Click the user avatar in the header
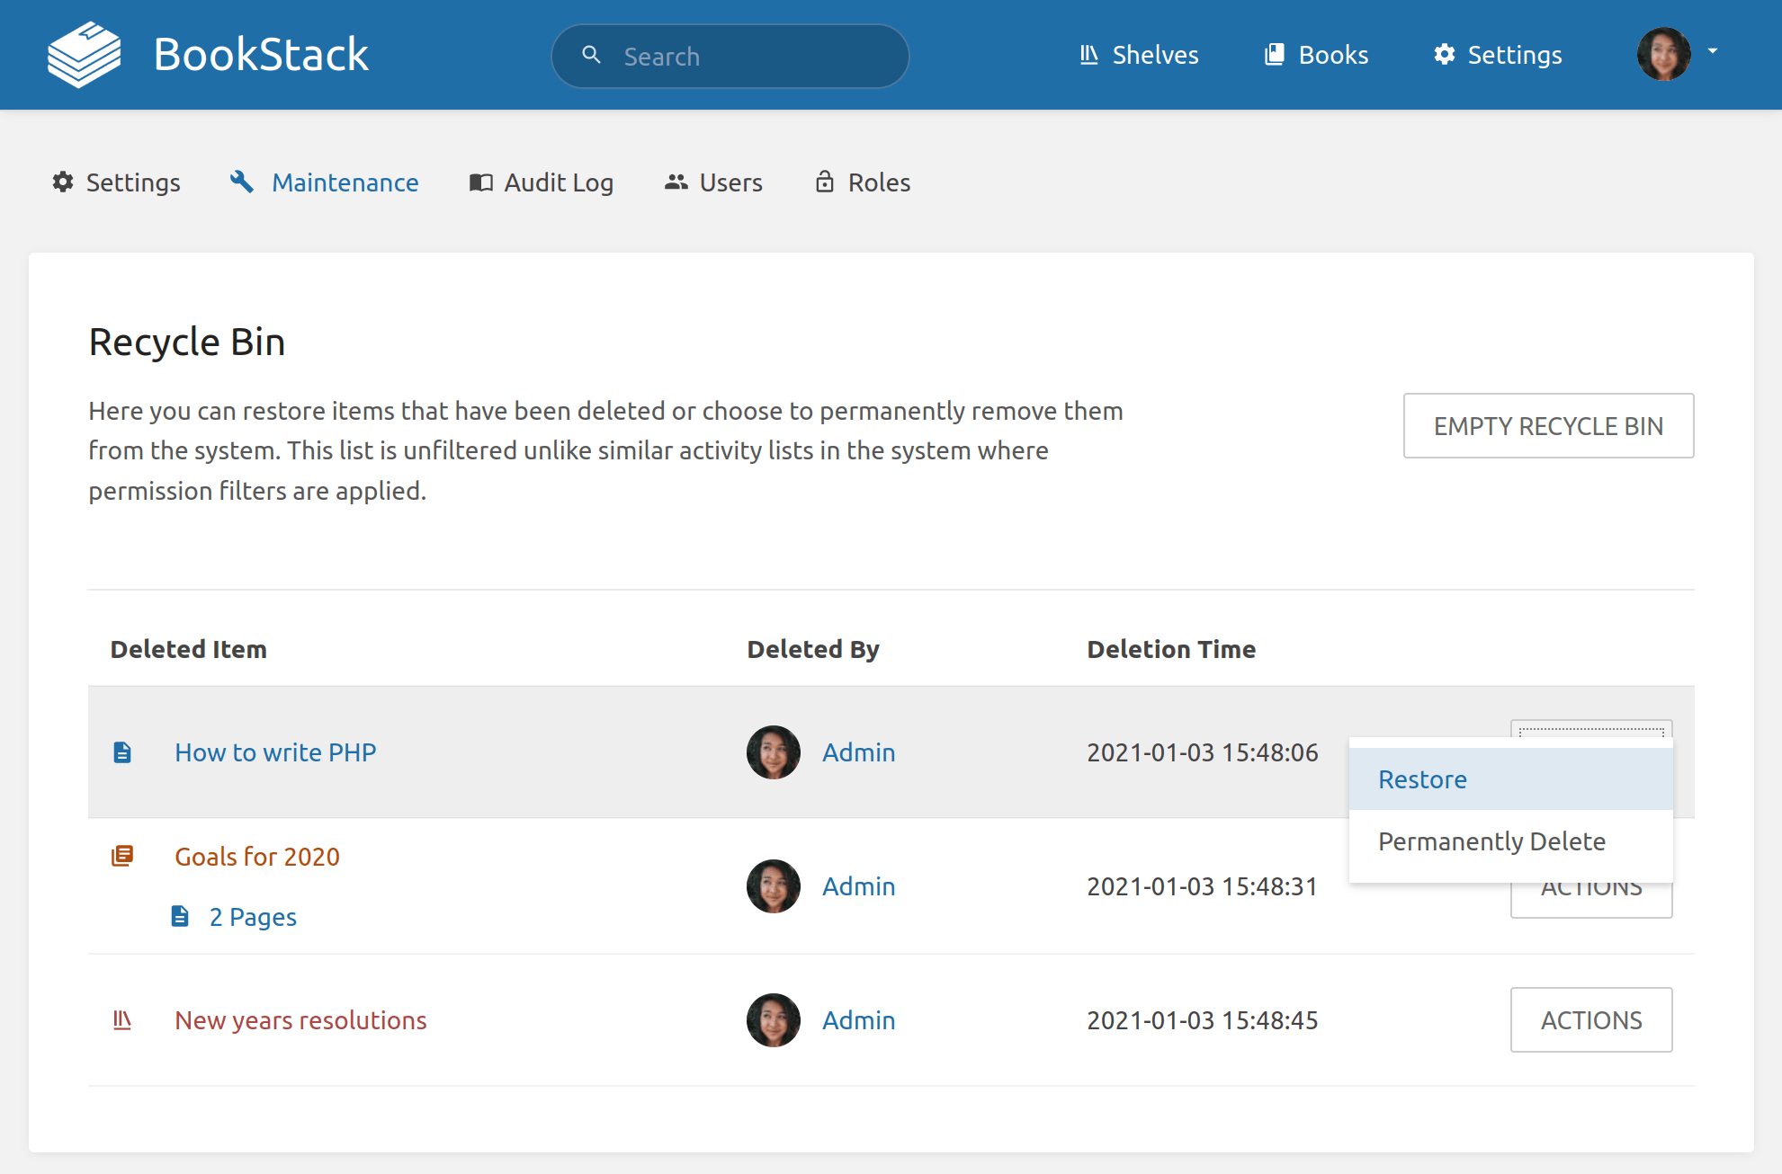Screen dimensions: 1782x1174 (x=1663, y=54)
